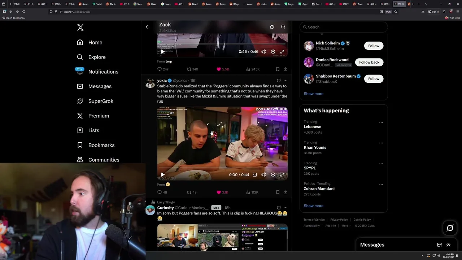The image size is (462, 260).
Task: Open Messages in the sidebar
Action: (x=94, y=86)
